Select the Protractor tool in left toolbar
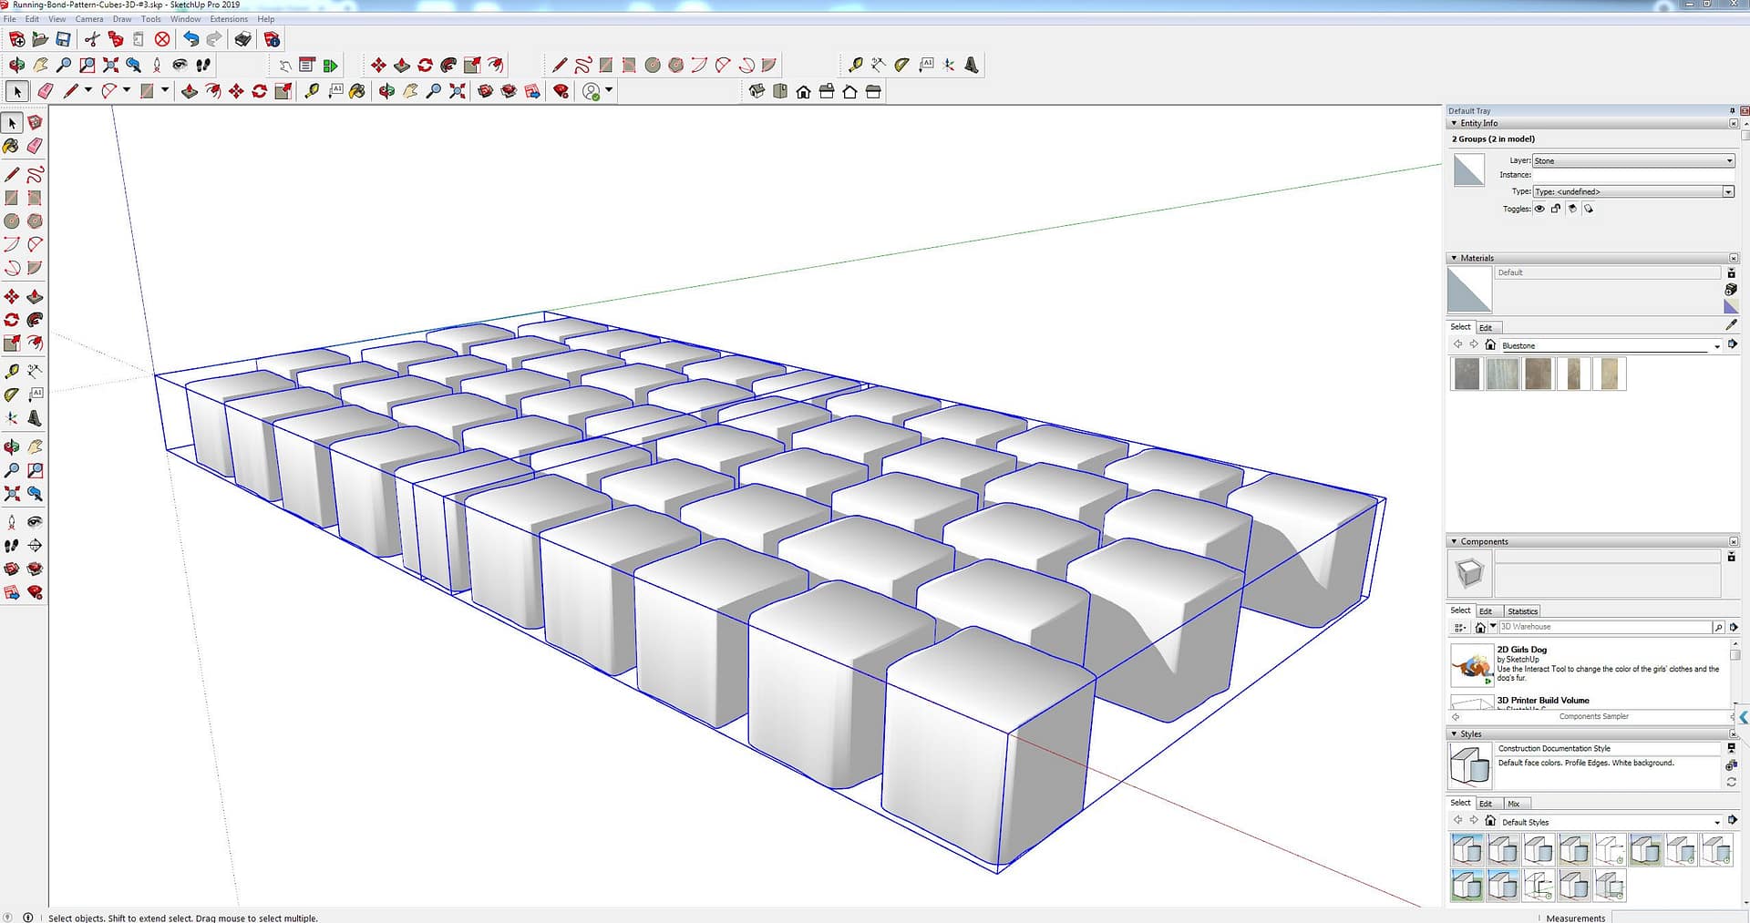Image resolution: width=1750 pixels, height=923 pixels. pyautogui.click(x=11, y=395)
